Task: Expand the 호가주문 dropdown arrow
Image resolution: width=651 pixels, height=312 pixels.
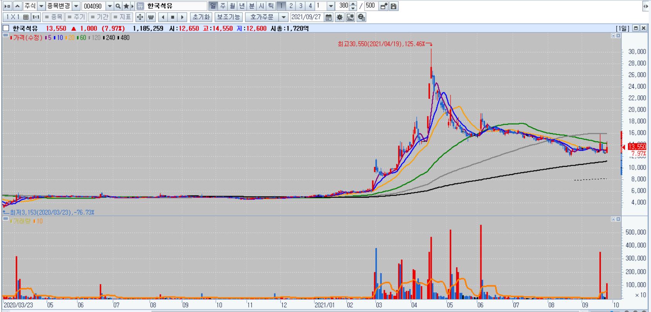Action: point(284,17)
